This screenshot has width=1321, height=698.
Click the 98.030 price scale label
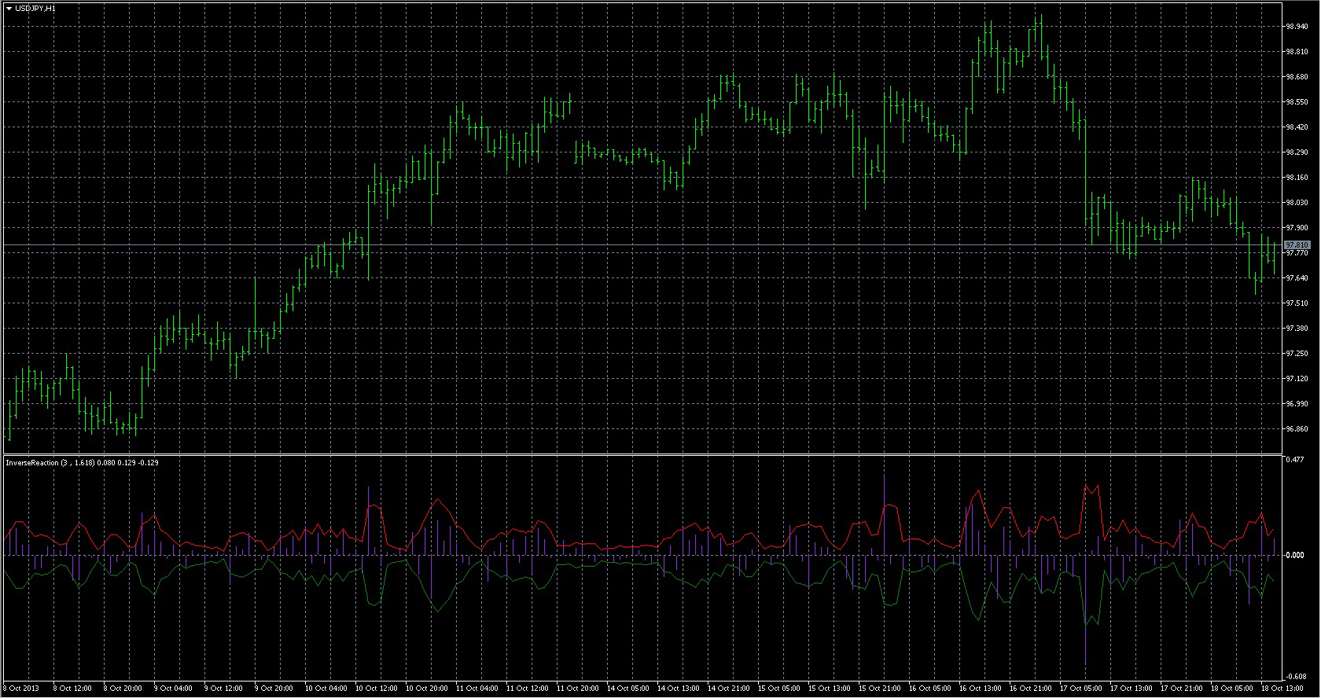click(x=1297, y=203)
